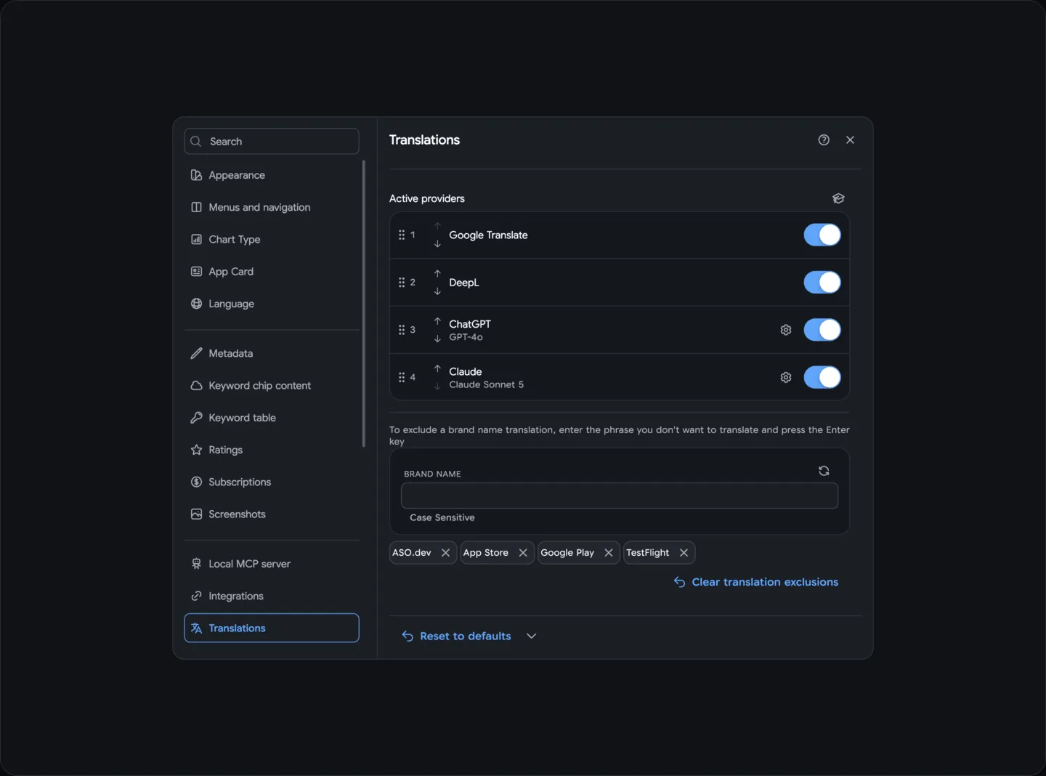The image size is (1046, 776).
Task: Click the graduation cap icon beside Active providers
Action: pos(838,198)
